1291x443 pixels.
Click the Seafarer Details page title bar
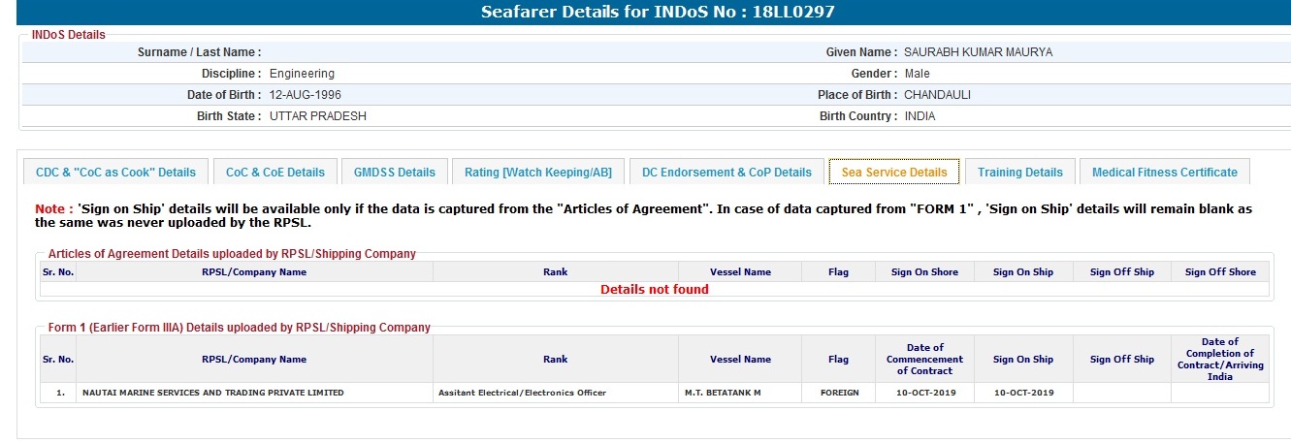[x=645, y=13]
